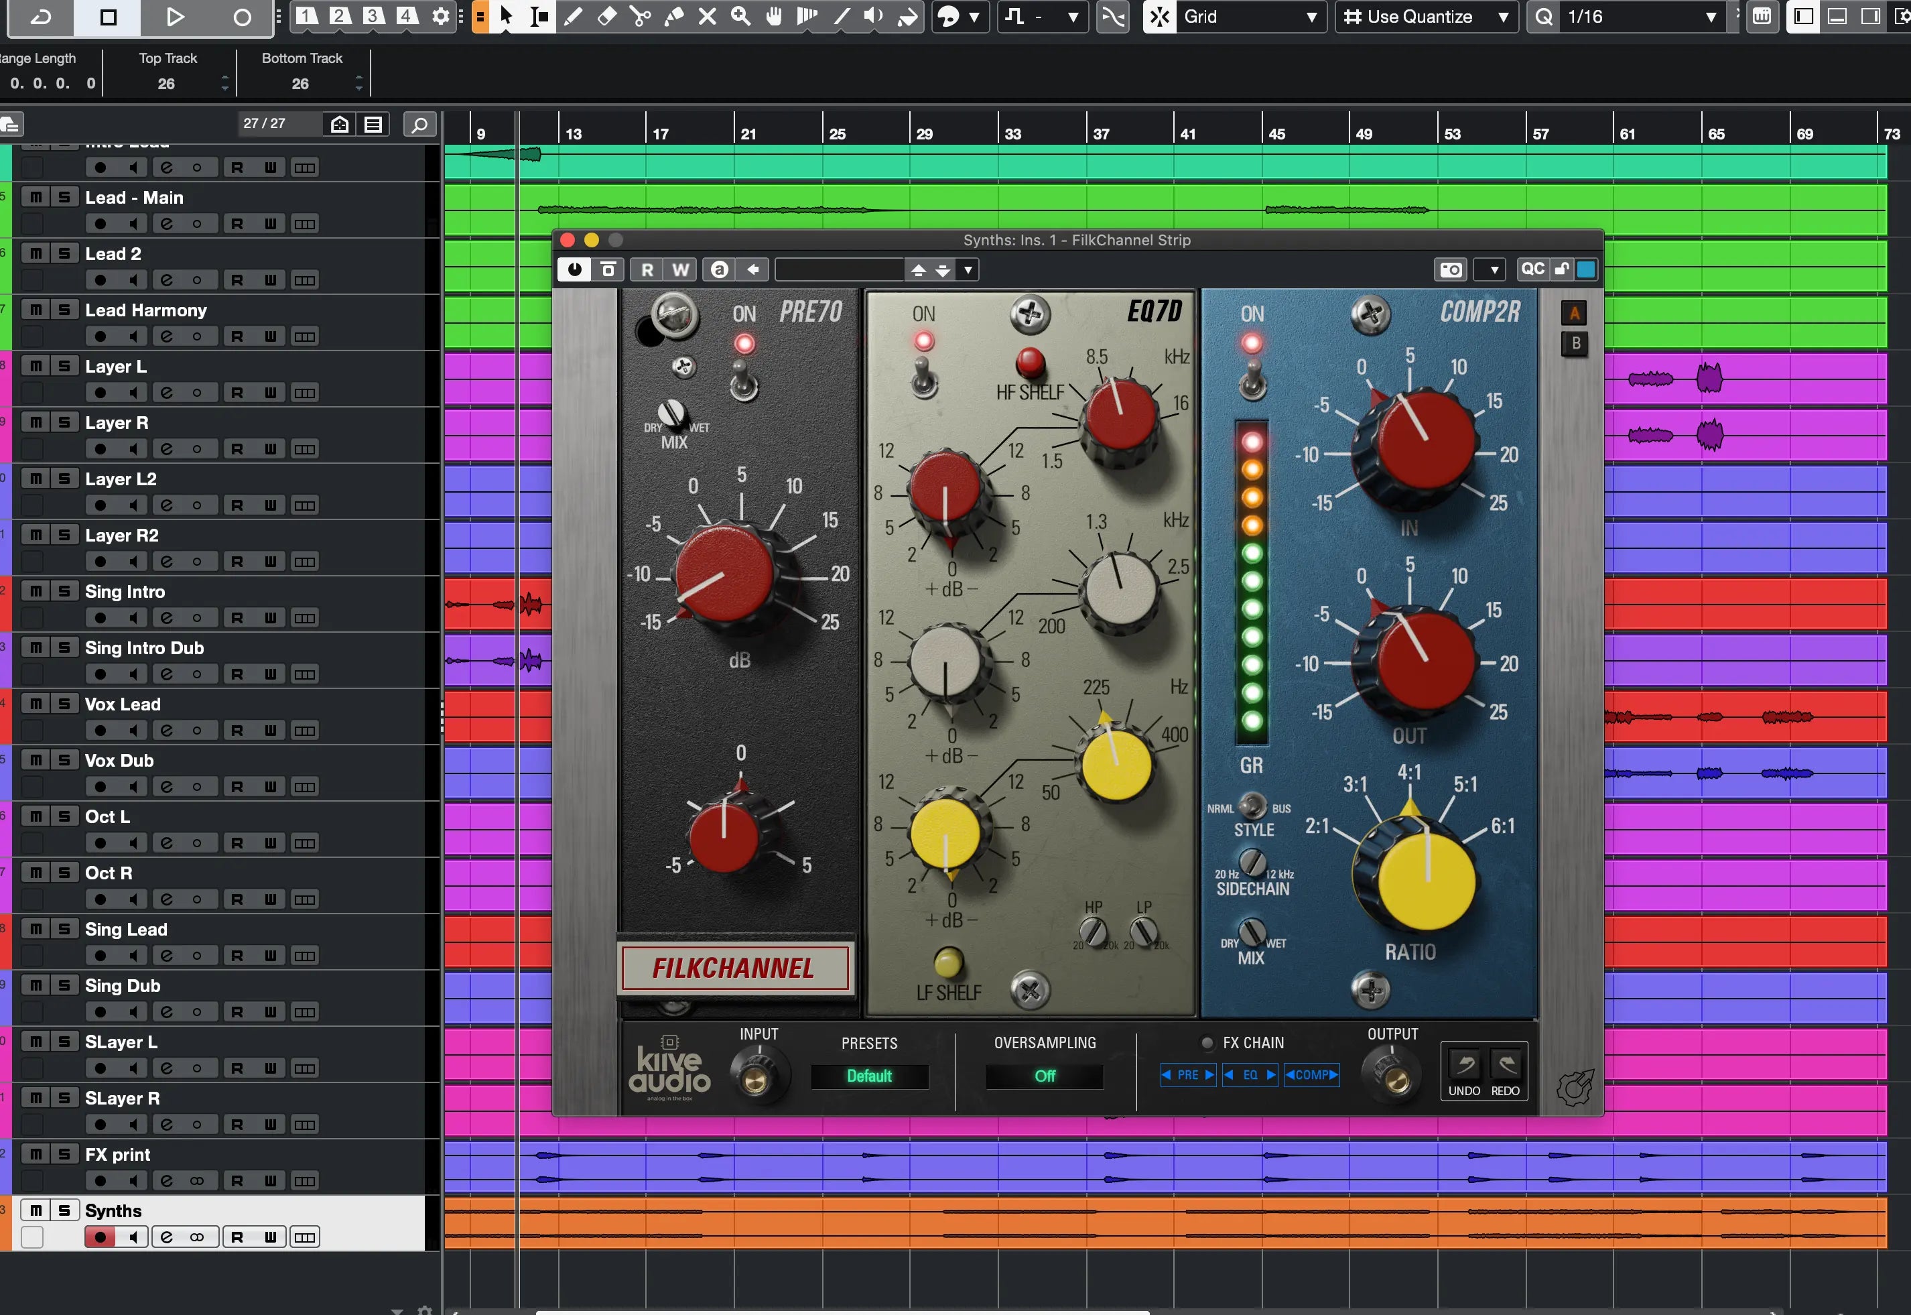The height and width of the screenshot is (1315, 1911).
Task: Open the plugin QC quick controls
Action: 1532,269
